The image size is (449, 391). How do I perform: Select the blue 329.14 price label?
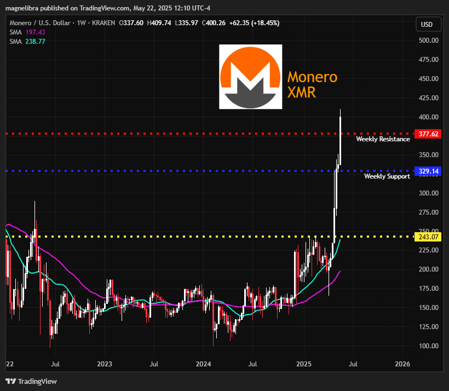point(428,171)
